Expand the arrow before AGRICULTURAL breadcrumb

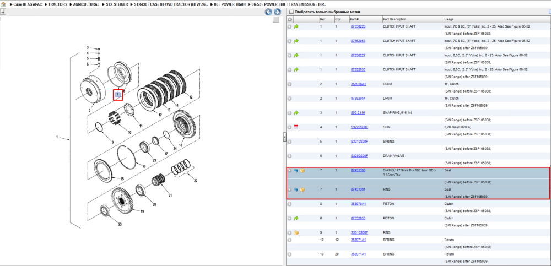[71, 4]
